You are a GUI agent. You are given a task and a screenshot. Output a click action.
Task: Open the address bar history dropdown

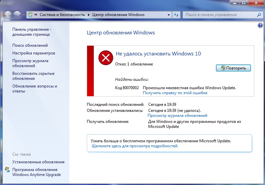coord(168,15)
